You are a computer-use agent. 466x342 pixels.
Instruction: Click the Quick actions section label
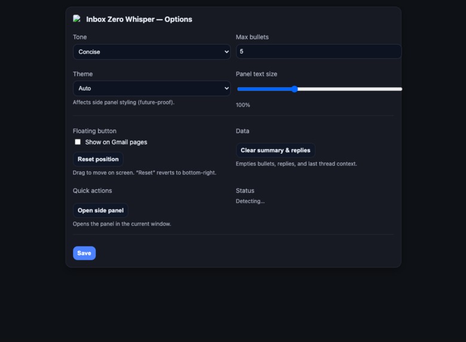pyautogui.click(x=93, y=190)
